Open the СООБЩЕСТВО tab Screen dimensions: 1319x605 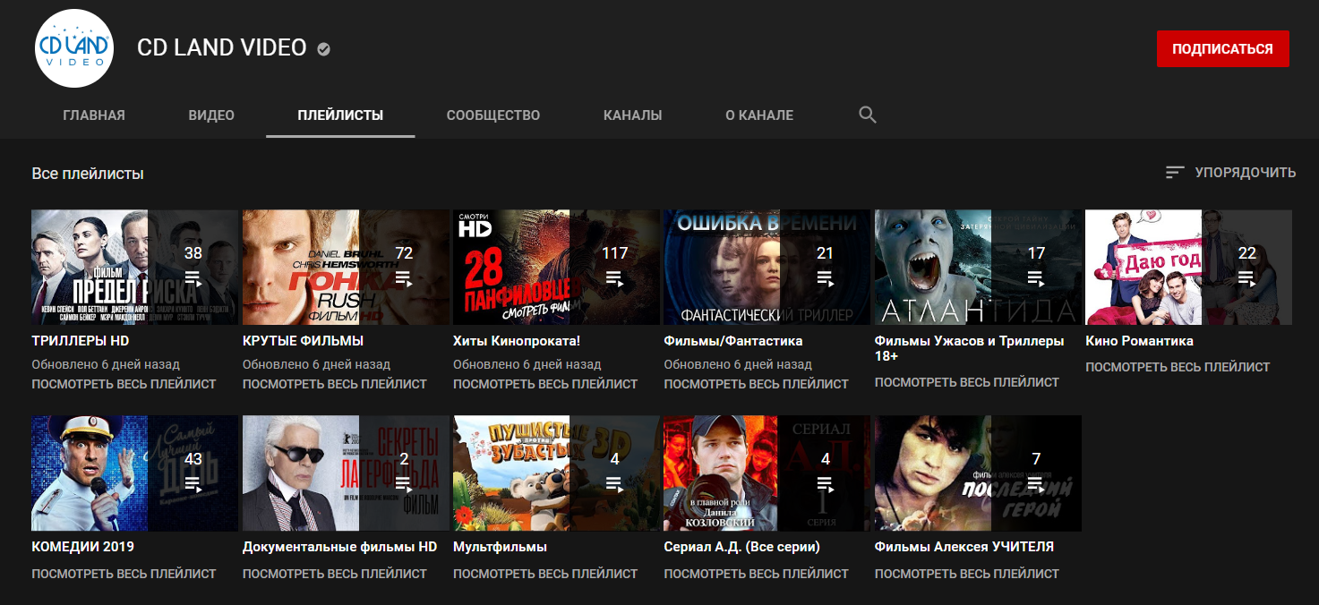pos(493,115)
